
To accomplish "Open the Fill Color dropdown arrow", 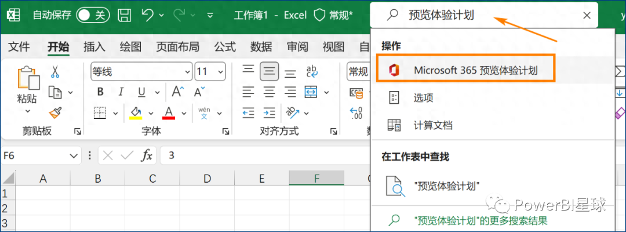I will [151, 114].
